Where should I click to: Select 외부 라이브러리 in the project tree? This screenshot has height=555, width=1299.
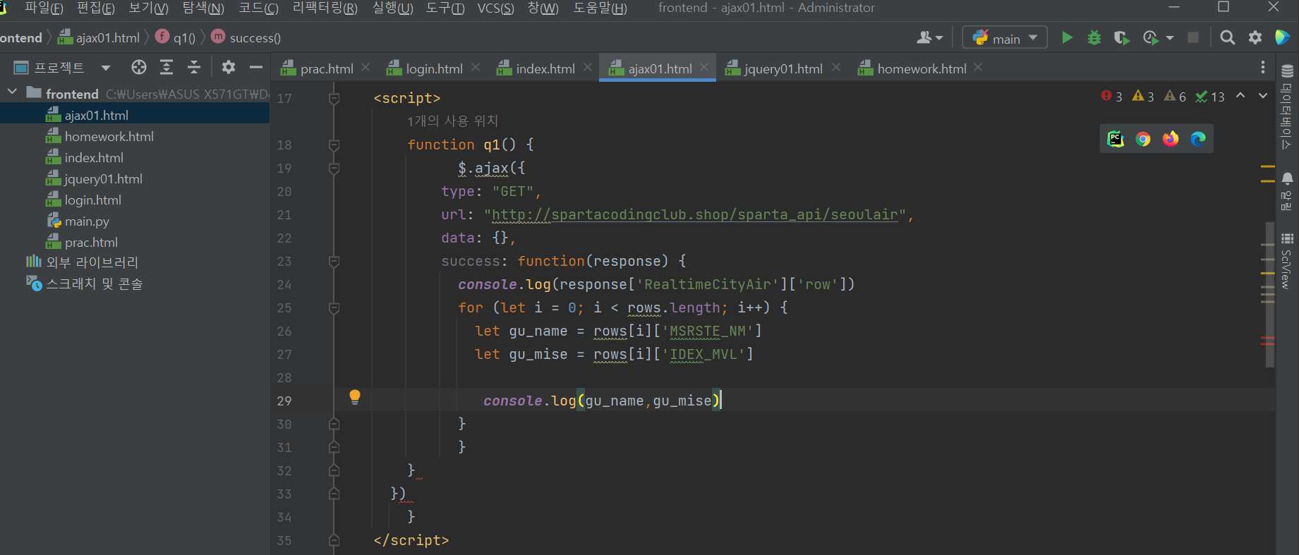[92, 262]
